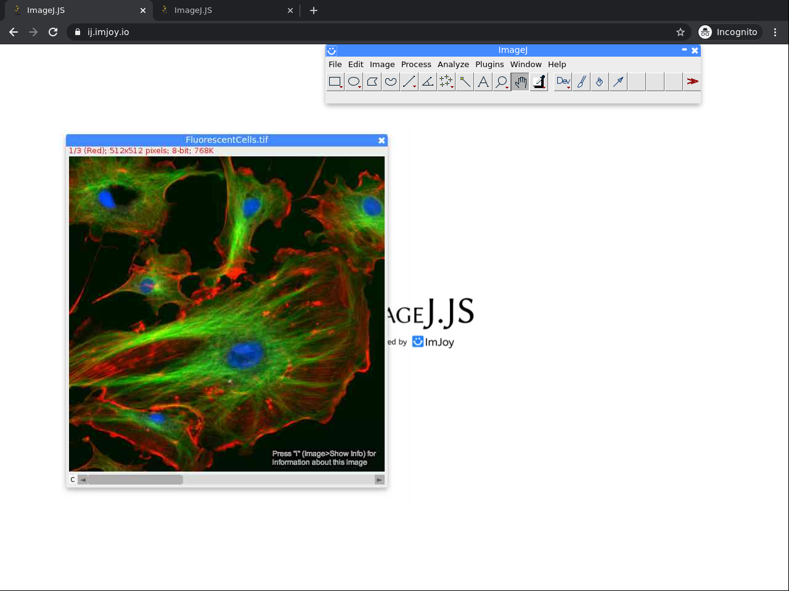Open a new browser tab
The image size is (789, 591).
tap(314, 10)
